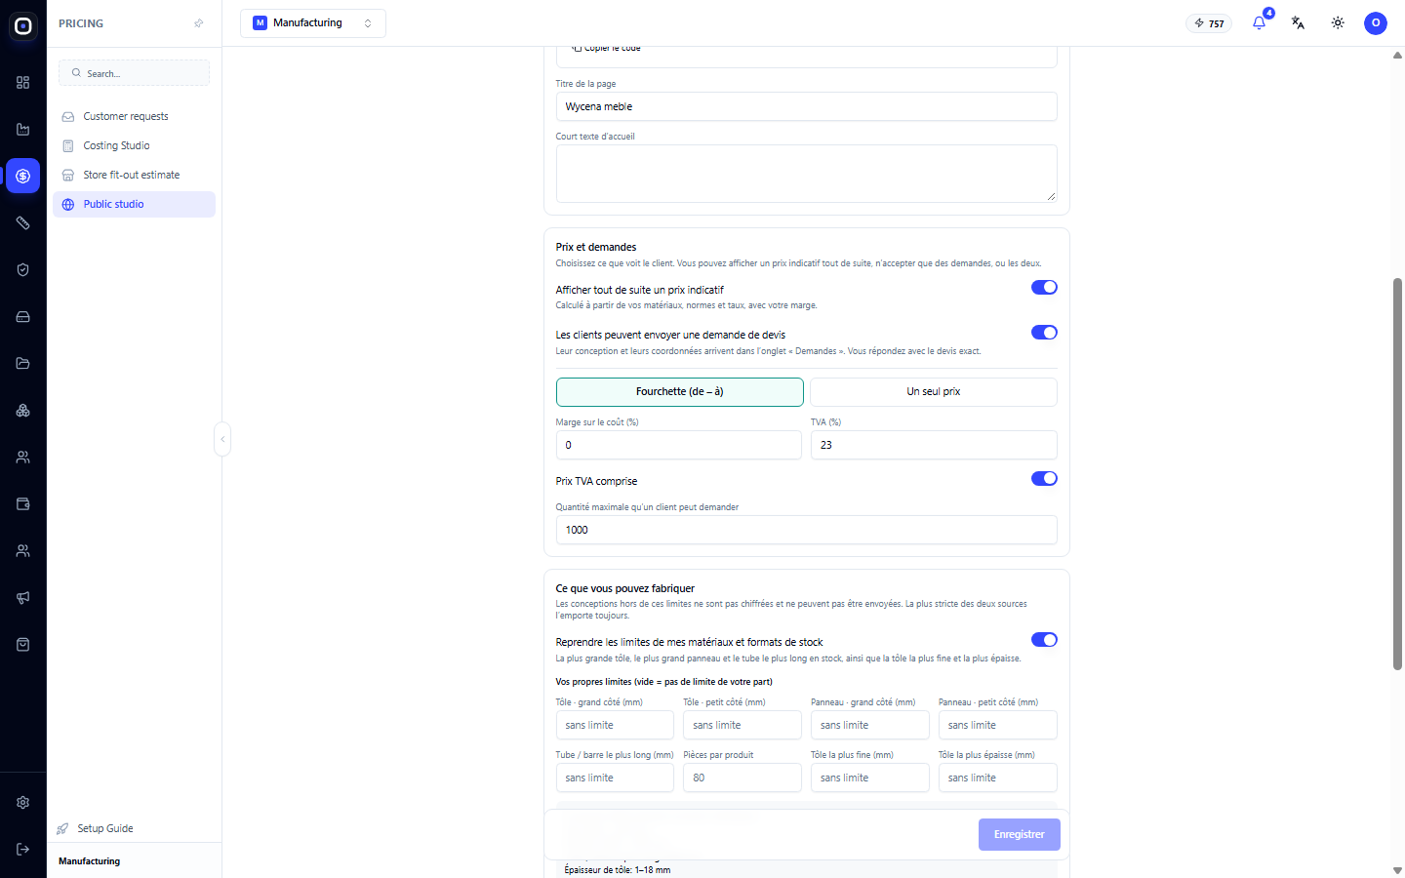The height and width of the screenshot is (878, 1405).
Task: Click the sidebar Search field
Action: coord(134,73)
